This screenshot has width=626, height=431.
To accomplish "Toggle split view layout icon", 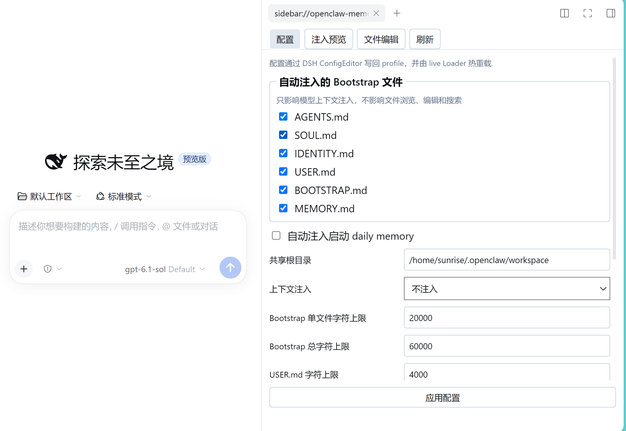I will 565,13.
